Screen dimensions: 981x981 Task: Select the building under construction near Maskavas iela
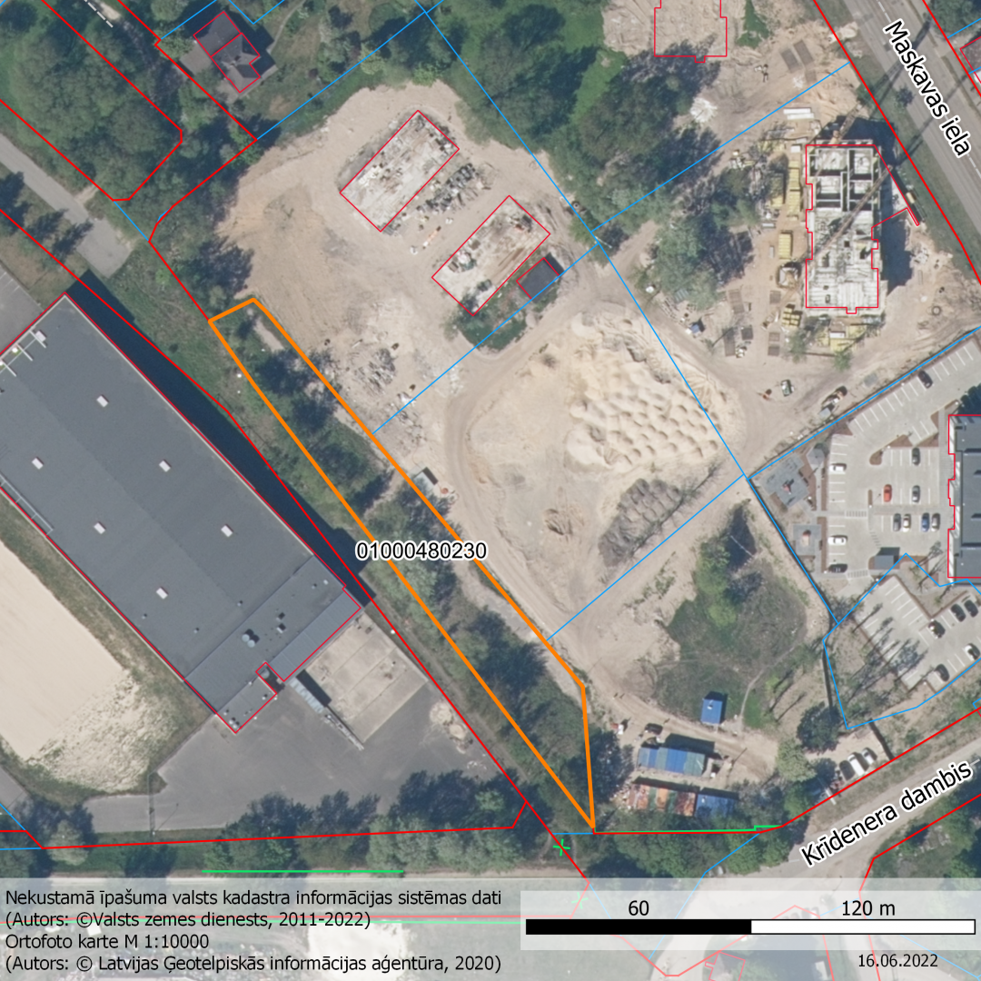pyautogui.click(x=842, y=227)
